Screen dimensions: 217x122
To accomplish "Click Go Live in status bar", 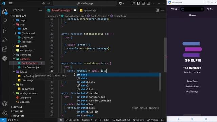I will pyautogui.click(x=139, y=120).
